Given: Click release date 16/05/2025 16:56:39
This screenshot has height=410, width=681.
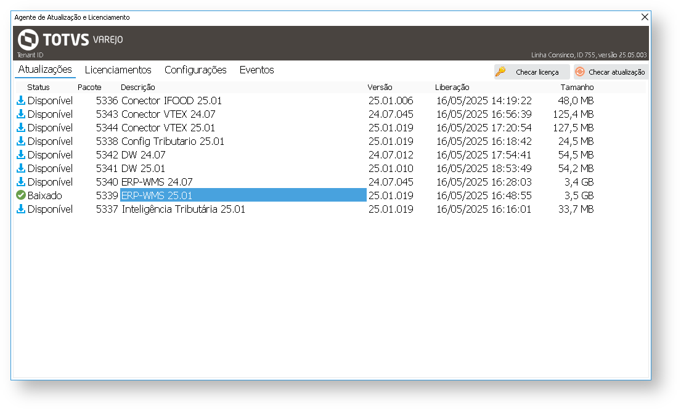Looking at the screenshot, I should tap(484, 114).
